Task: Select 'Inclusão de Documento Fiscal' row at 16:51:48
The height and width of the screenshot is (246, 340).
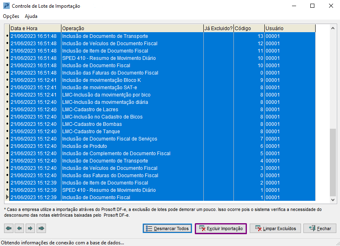Action: 162,66
